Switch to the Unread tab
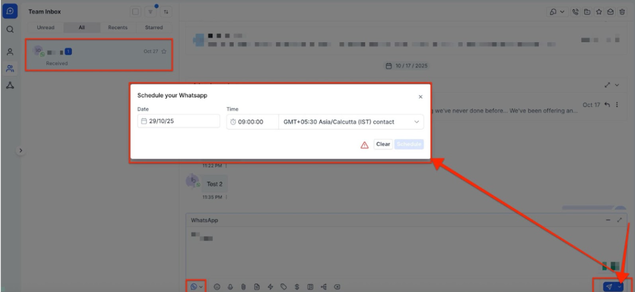Image resolution: width=635 pixels, height=292 pixels. point(46,27)
